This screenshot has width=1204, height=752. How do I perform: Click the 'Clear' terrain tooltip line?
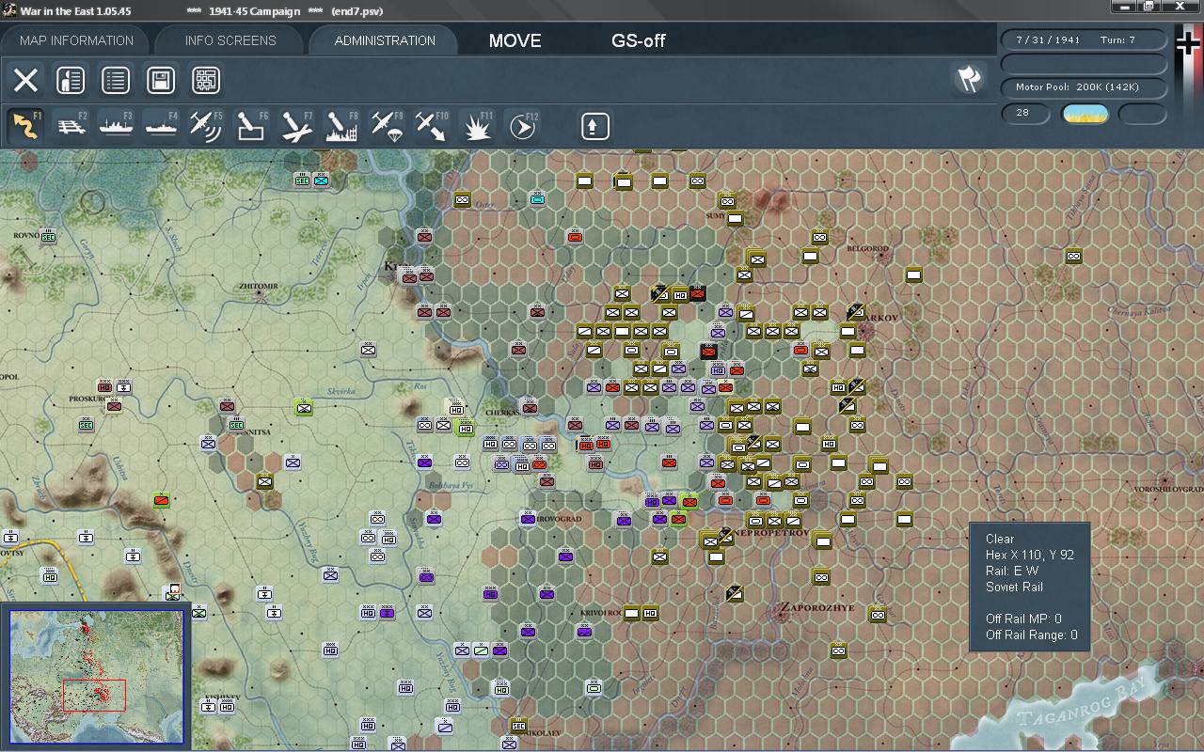pyautogui.click(x=1000, y=539)
